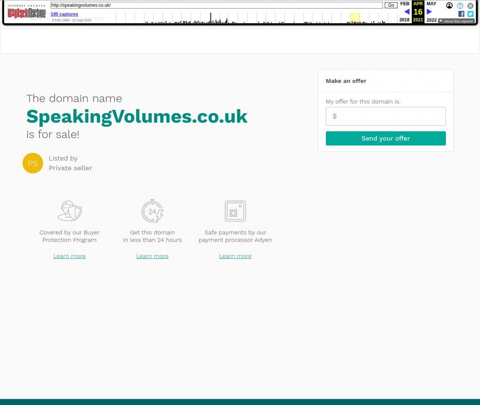Click the Wayback Machine logo
The image size is (480, 405).
[27, 12]
